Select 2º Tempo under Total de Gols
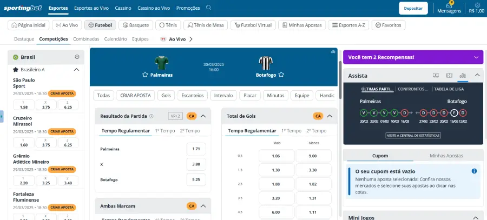The height and width of the screenshot is (220, 487). (x=316, y=131)
